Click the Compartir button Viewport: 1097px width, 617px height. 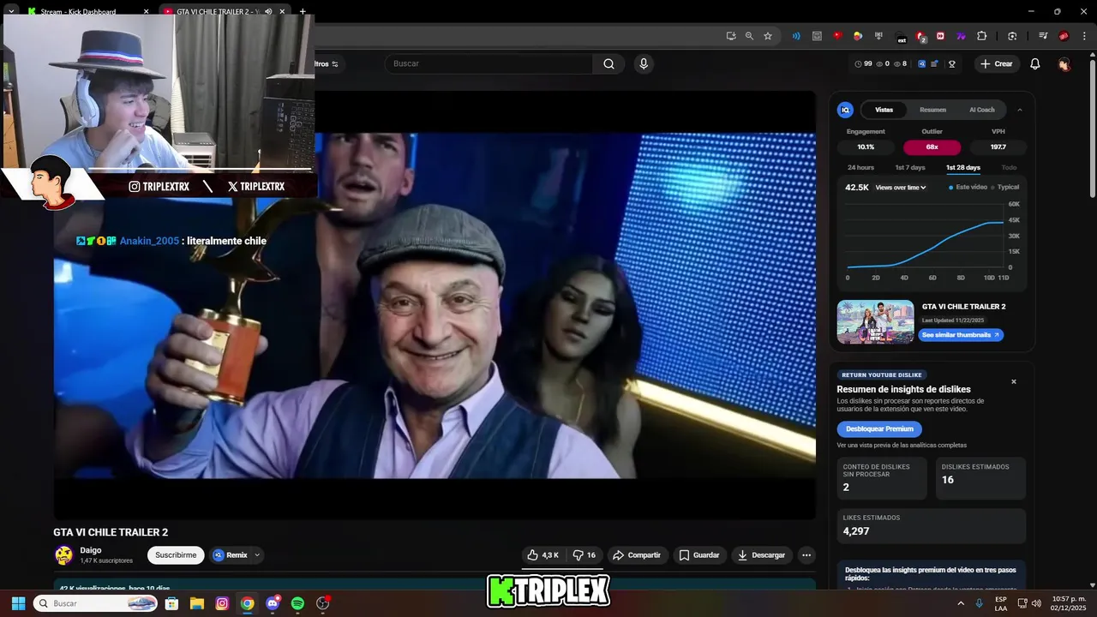(x=637, y=555)
